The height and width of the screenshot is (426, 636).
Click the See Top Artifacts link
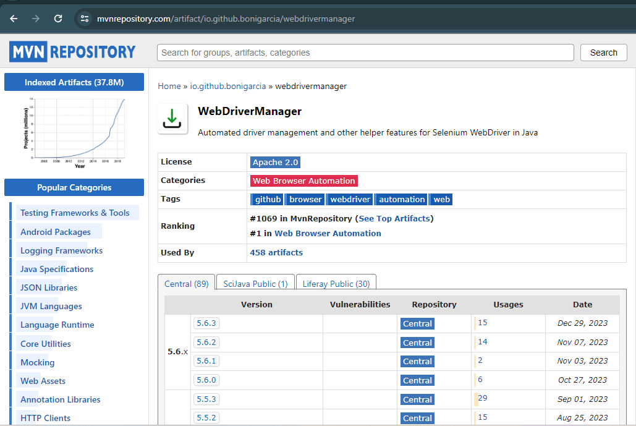[x=394, y=218]
